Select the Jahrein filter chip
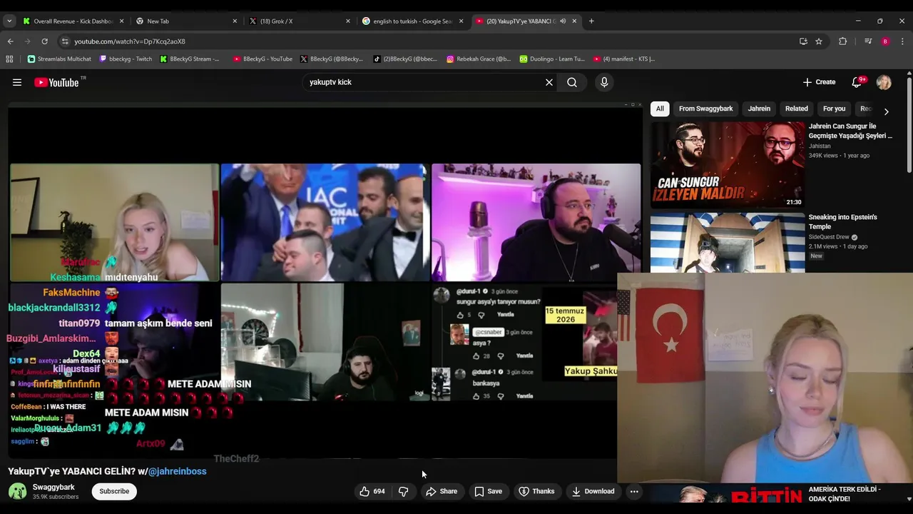This screenshot has width=913, height=514. pyautogui.click(x=759, y=109)
